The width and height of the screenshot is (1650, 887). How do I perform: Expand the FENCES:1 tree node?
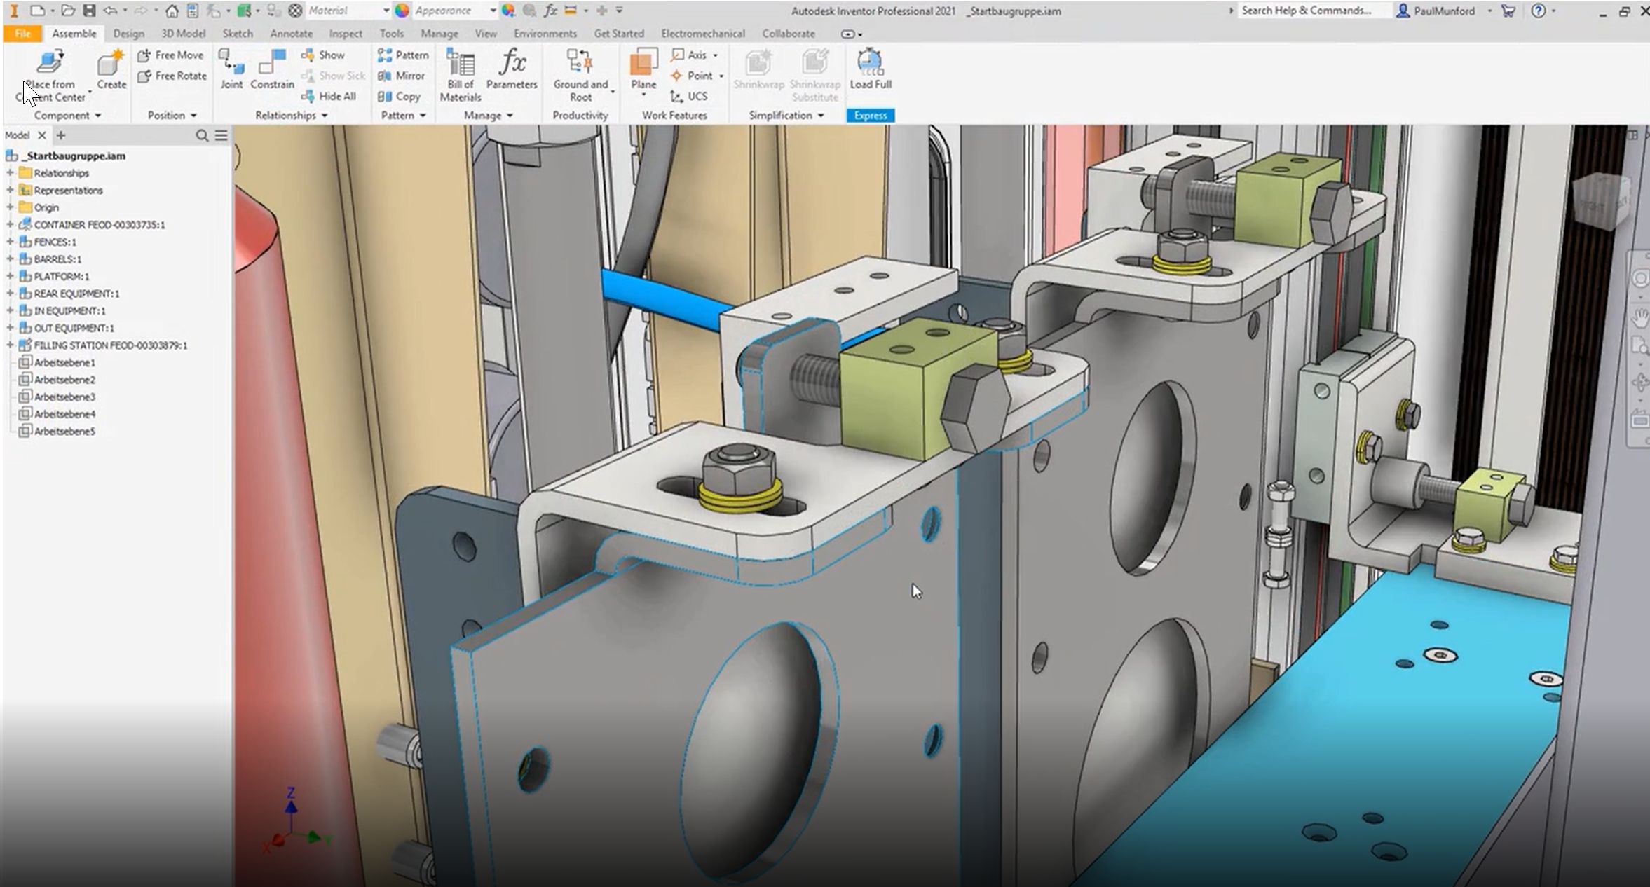click(x=10, y=242)
